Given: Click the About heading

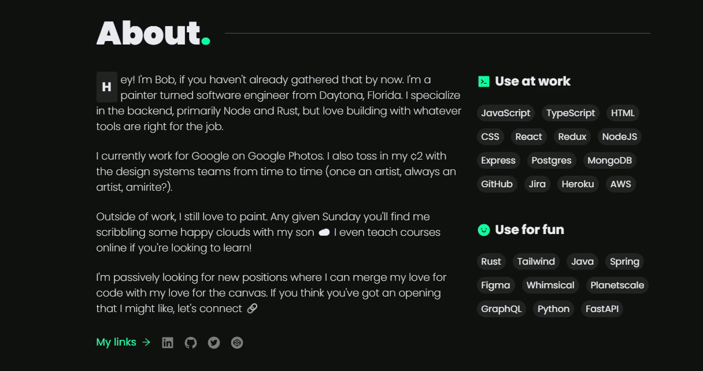Looking at the screenshot, I should (148, 33).
